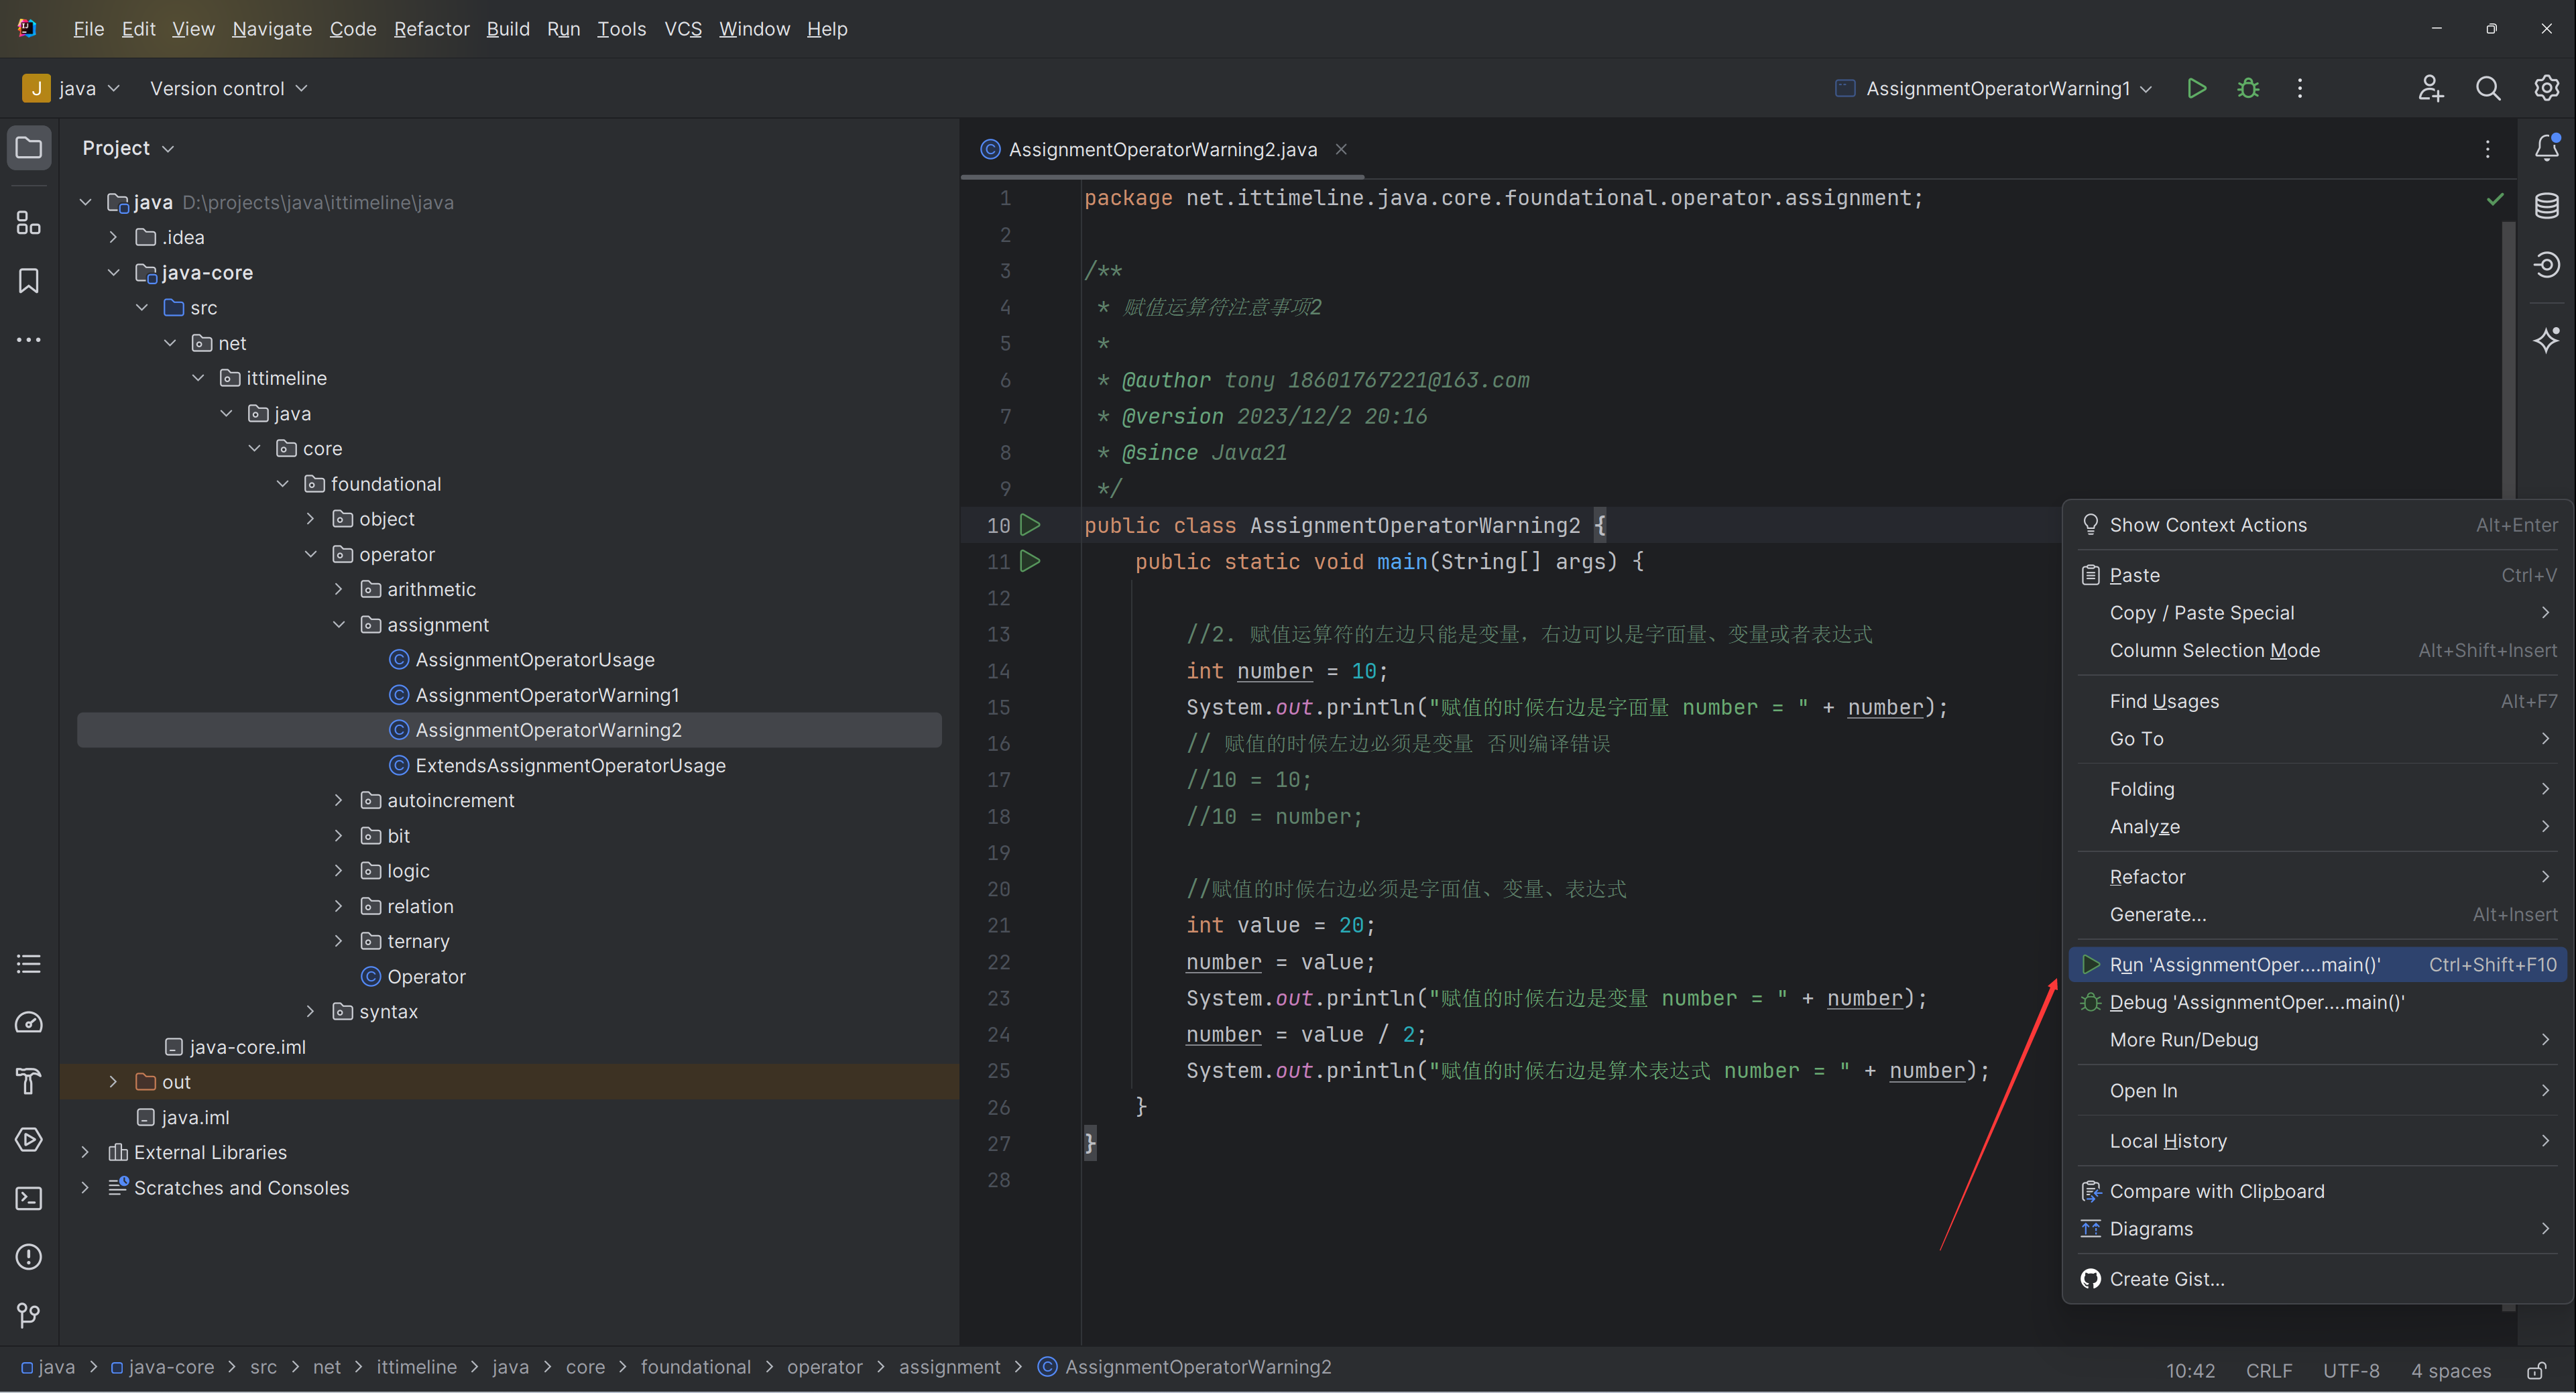Open the Profiler tool window icon

(29, 1022)
